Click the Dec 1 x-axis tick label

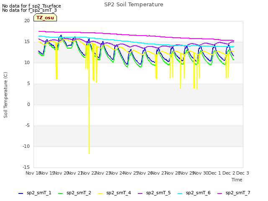coord(214,173)
